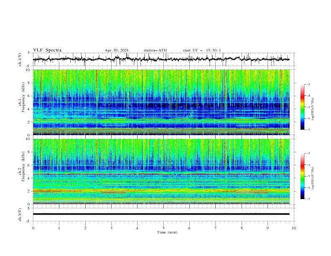This screenshot has width=331, height=256.
Task: Click tick label "1" on the Time axis
Action: [59, 228]
